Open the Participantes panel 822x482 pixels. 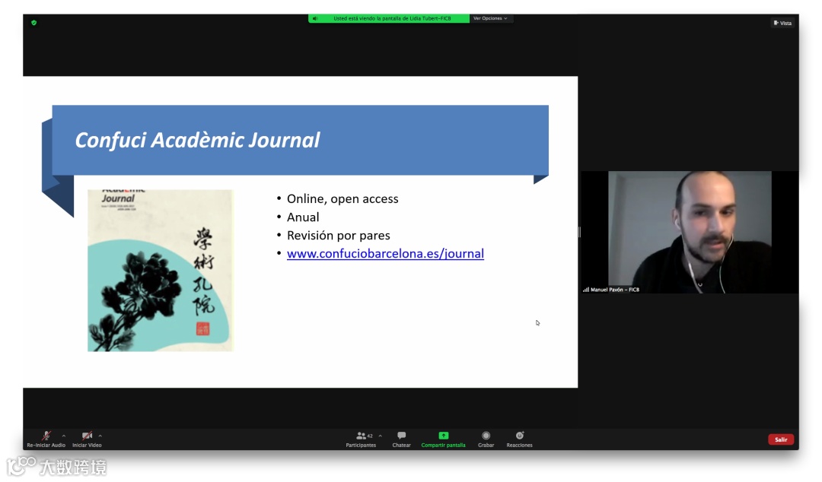(x=362, y=439)
